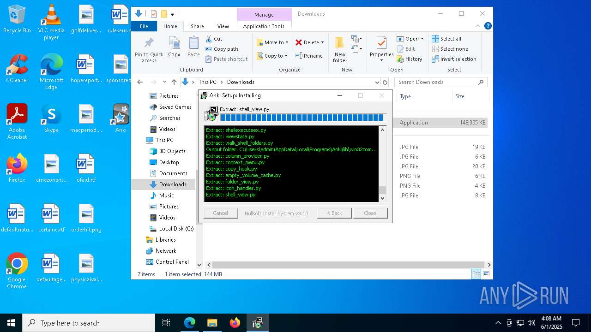The height and width of the screenshot is (332, 591).
Task: Go up one folder level
Action: tap(174, 82)
